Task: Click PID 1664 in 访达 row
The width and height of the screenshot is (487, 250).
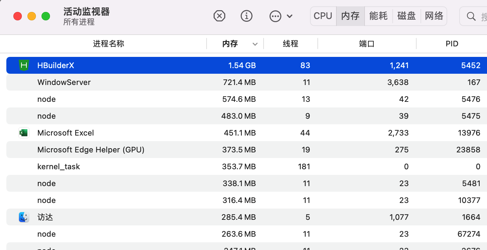Action: point(471,217)
